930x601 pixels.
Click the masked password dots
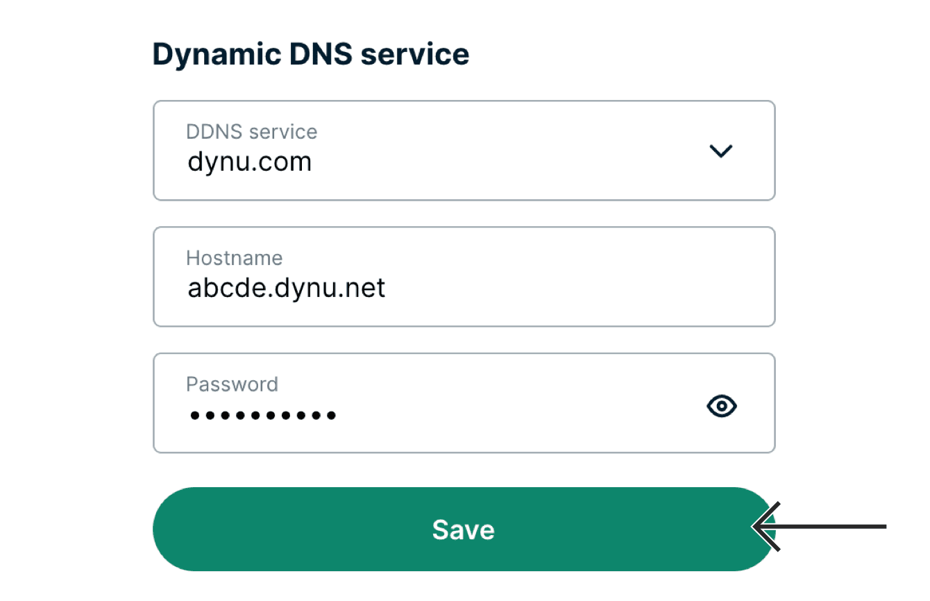click(x=262, y=416)
